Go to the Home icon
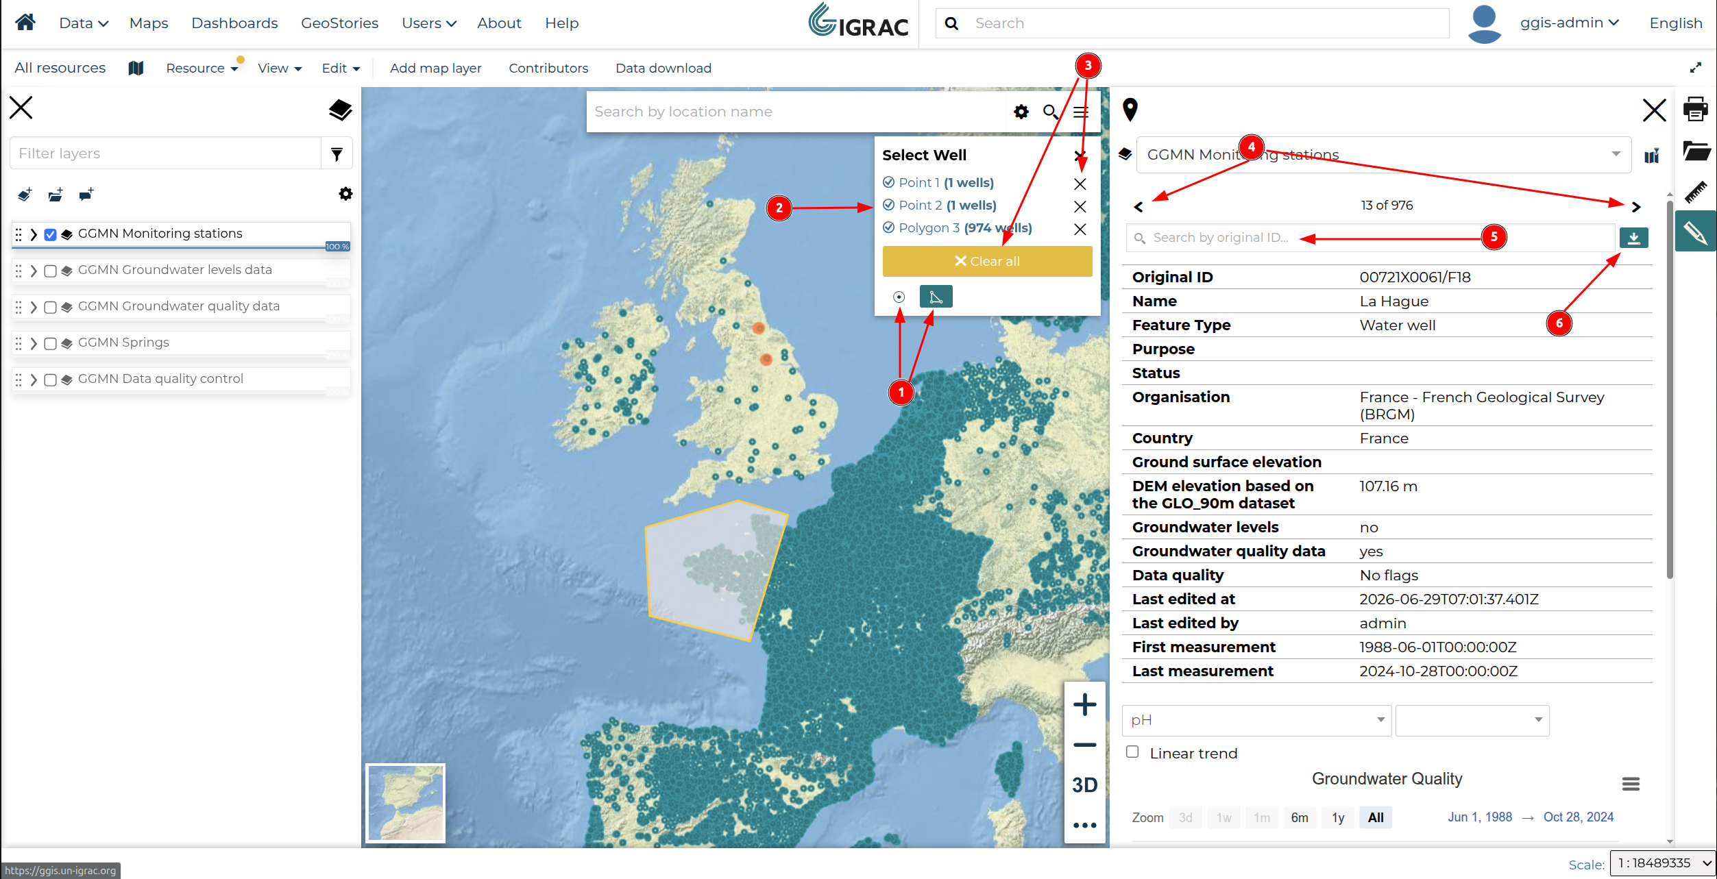 click(x=25, y=23)
